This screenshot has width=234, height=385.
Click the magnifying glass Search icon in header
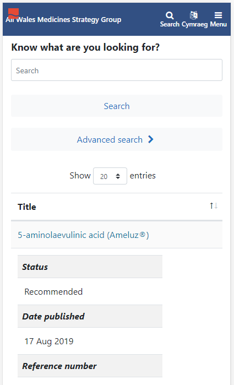pos(170,15)
